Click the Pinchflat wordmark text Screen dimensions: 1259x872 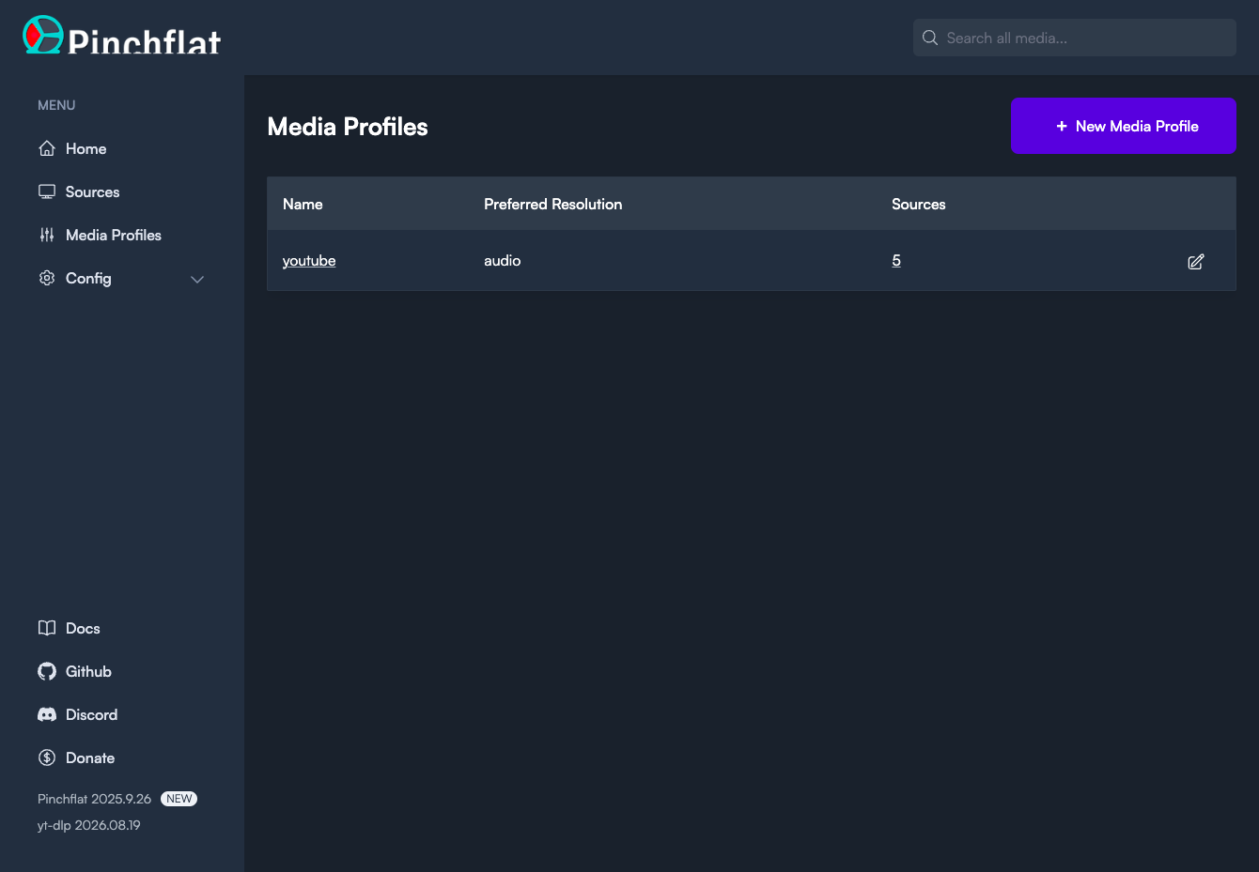(145, 40)
